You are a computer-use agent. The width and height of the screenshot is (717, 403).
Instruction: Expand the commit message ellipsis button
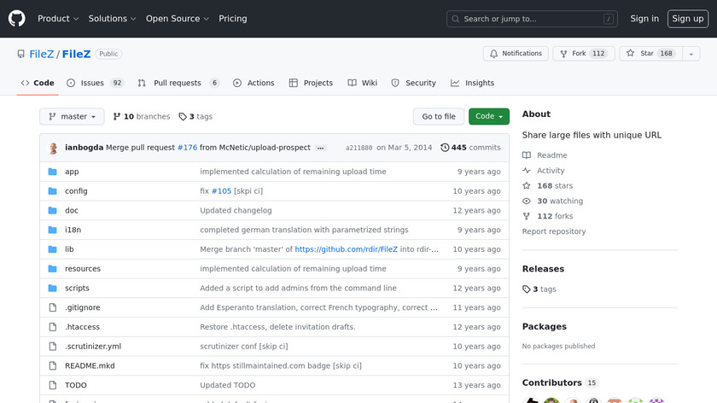320,148
